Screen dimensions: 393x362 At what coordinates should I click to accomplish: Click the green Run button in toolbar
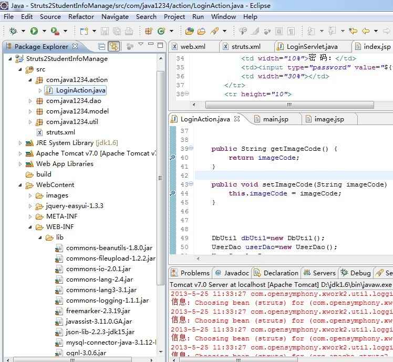click(34, 32)
